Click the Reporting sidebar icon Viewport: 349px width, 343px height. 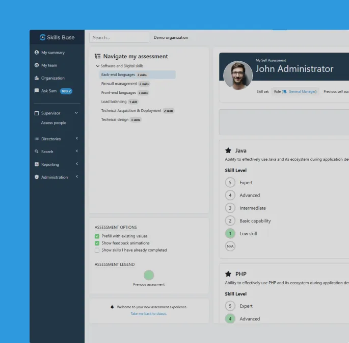click(x=37, y=164)
